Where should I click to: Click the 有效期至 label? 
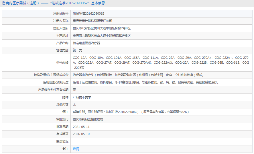point(62,134)
